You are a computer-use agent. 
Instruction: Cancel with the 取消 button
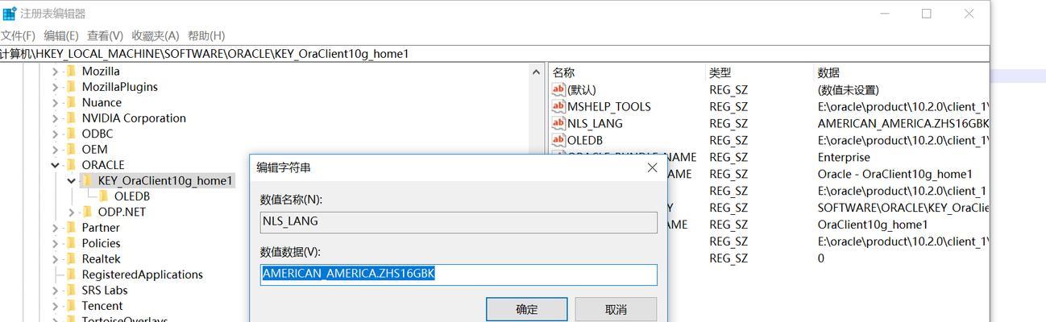616,309
